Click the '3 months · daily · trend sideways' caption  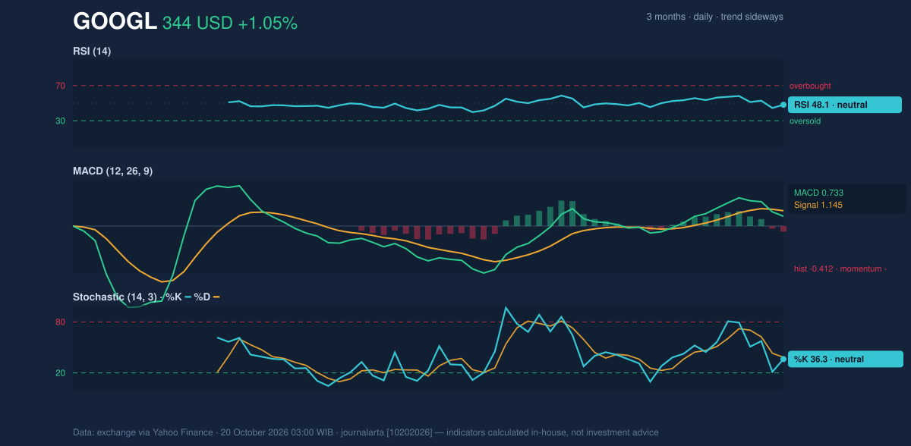coord(714,17)
